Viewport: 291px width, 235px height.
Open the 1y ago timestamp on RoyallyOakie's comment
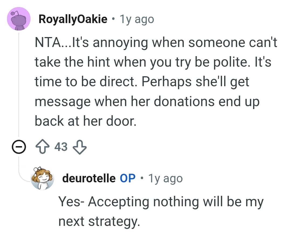136,19
